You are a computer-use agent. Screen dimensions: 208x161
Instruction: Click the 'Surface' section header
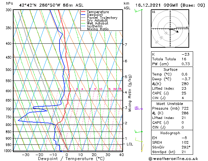tap(170, 70)
